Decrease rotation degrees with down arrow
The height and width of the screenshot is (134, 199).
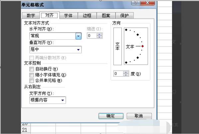[x=126, y=75]
